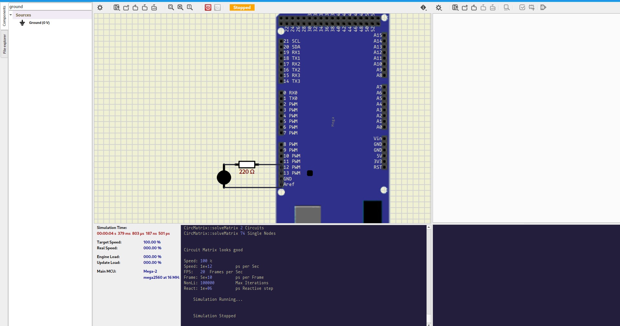Click the code editor debugger bug icon
The image size is (620, 326).
543,7
